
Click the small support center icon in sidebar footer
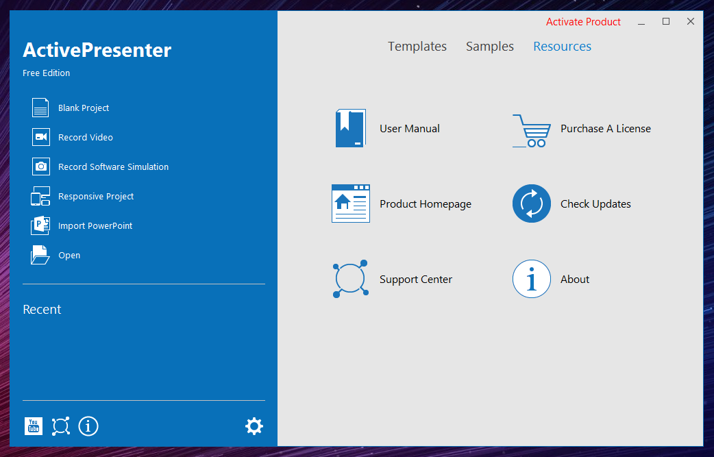(60, 426)
